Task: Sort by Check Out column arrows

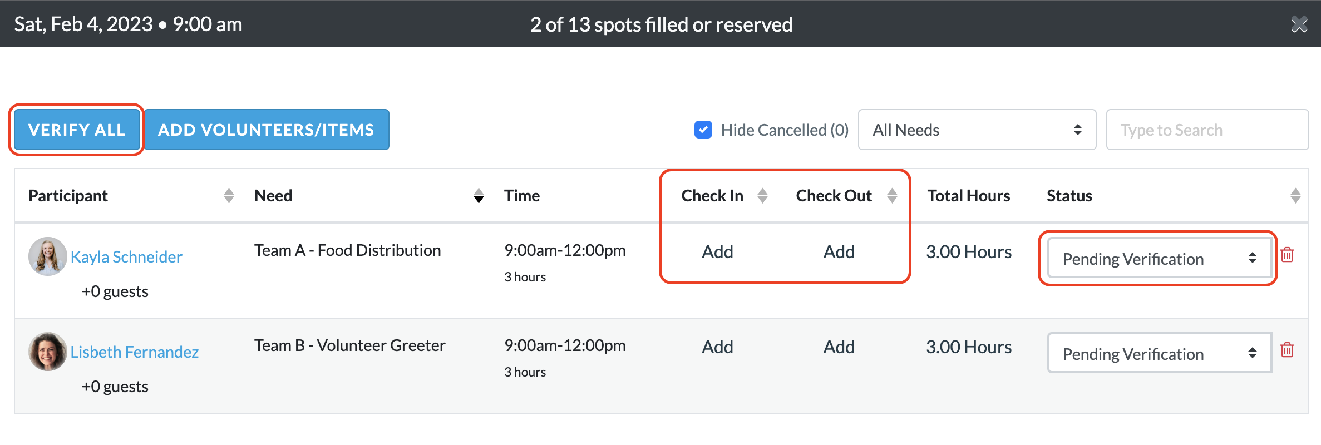Action: point(892,196)
